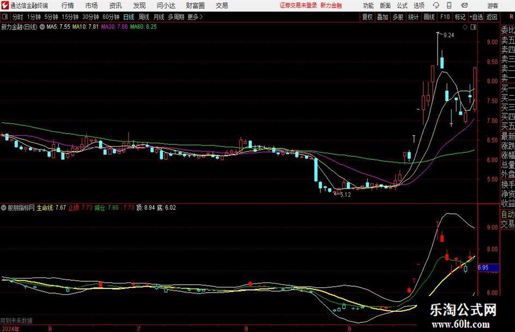Open the 行情 menu
The image size is (515, 332).
coord(68,5)
